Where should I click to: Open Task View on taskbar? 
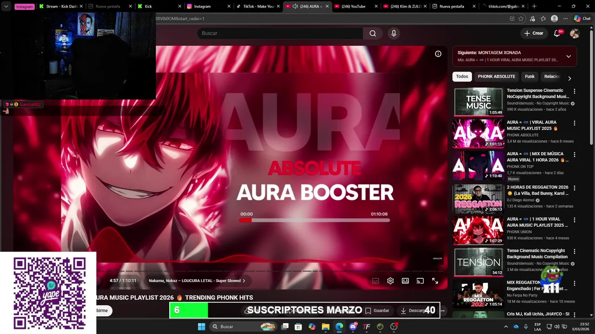[285, 327]
